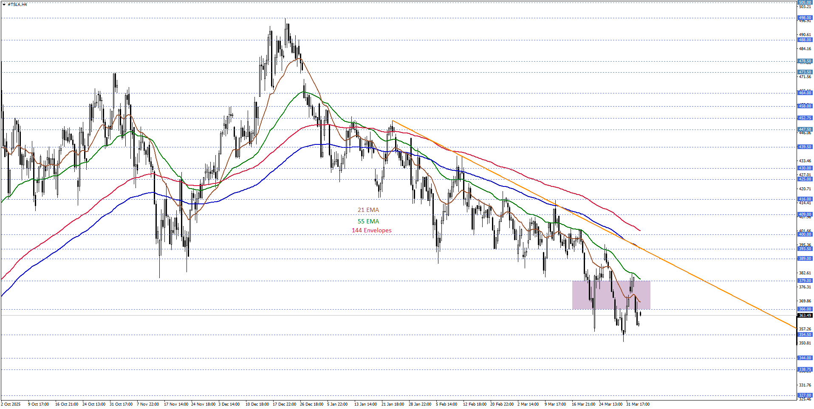Select the 488.00 price level label
The width and height of the screenshot is (814, 409).
[x=805, y=40]
